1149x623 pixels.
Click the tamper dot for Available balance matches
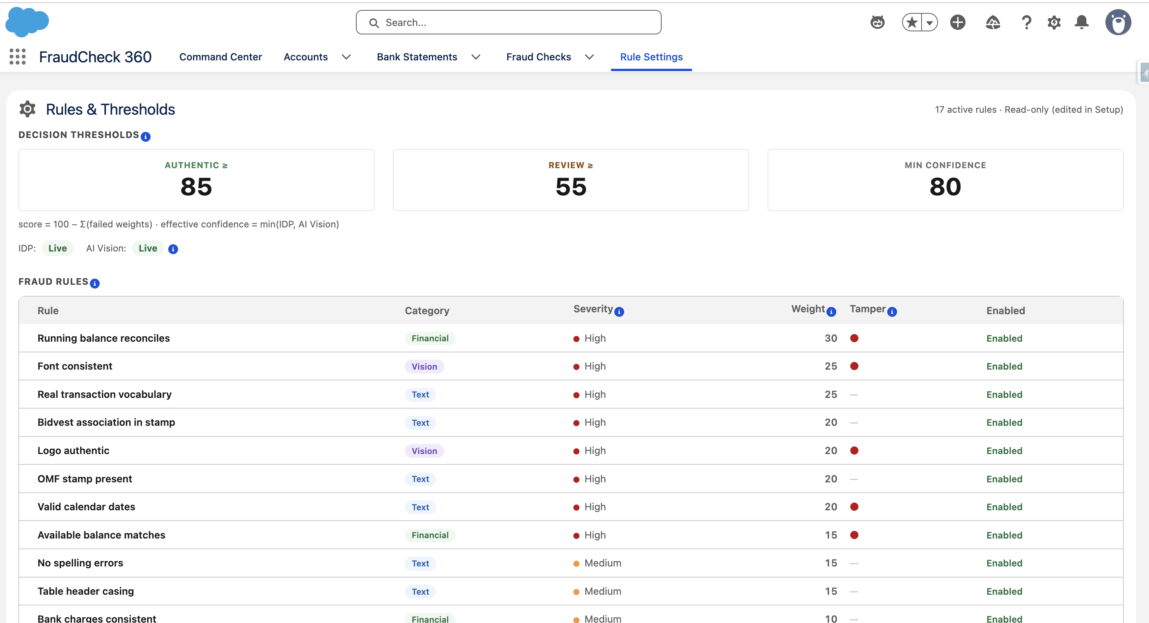[854, 535]
